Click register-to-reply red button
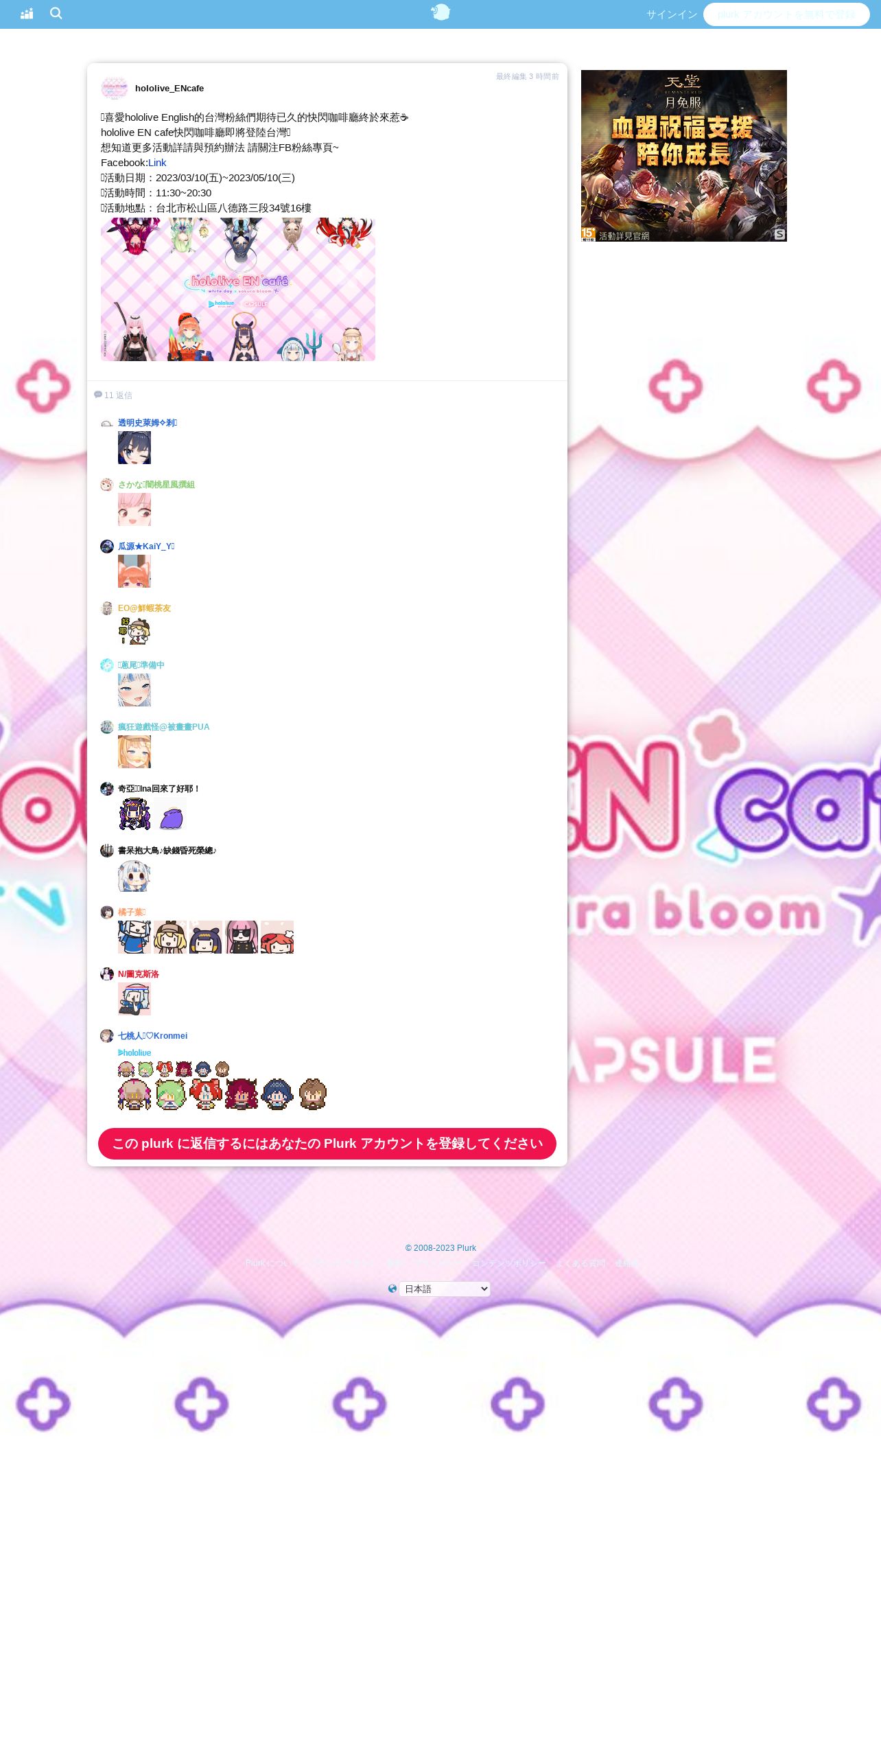881x1763 pixels. [327, 1144]
